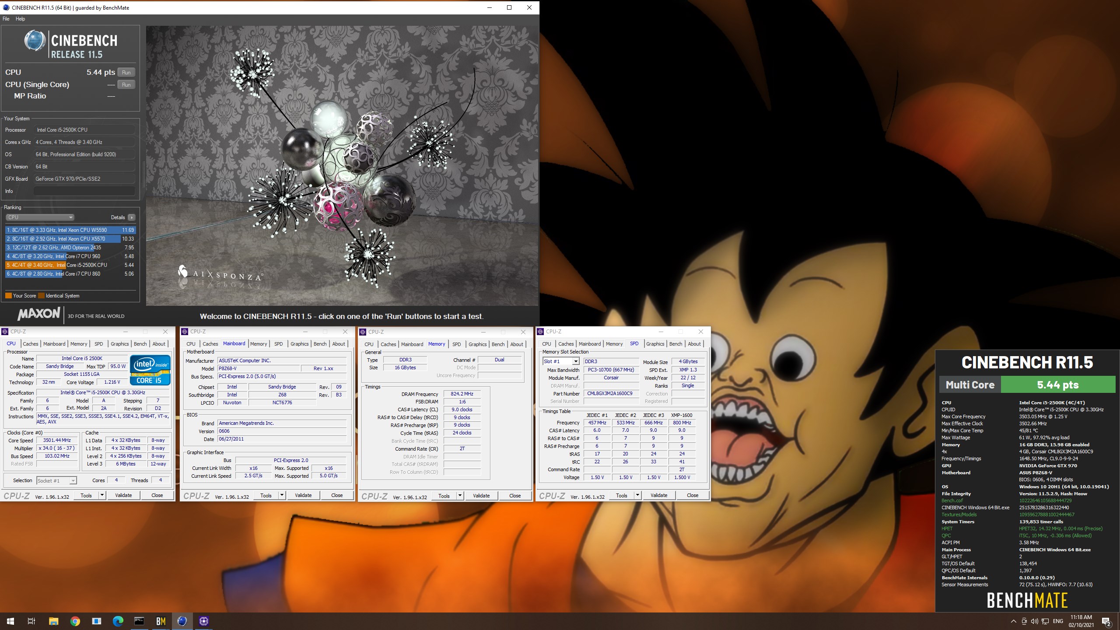Open Task View from the taskbar
The image size is (1120, 630).
click(31, 621)
